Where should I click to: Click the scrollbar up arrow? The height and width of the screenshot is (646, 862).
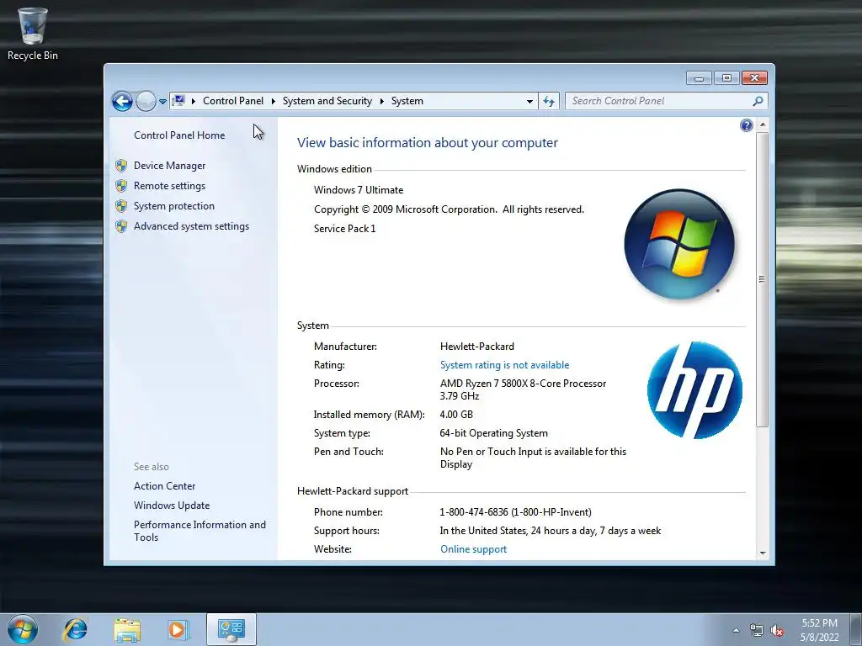tap(763, 125)
